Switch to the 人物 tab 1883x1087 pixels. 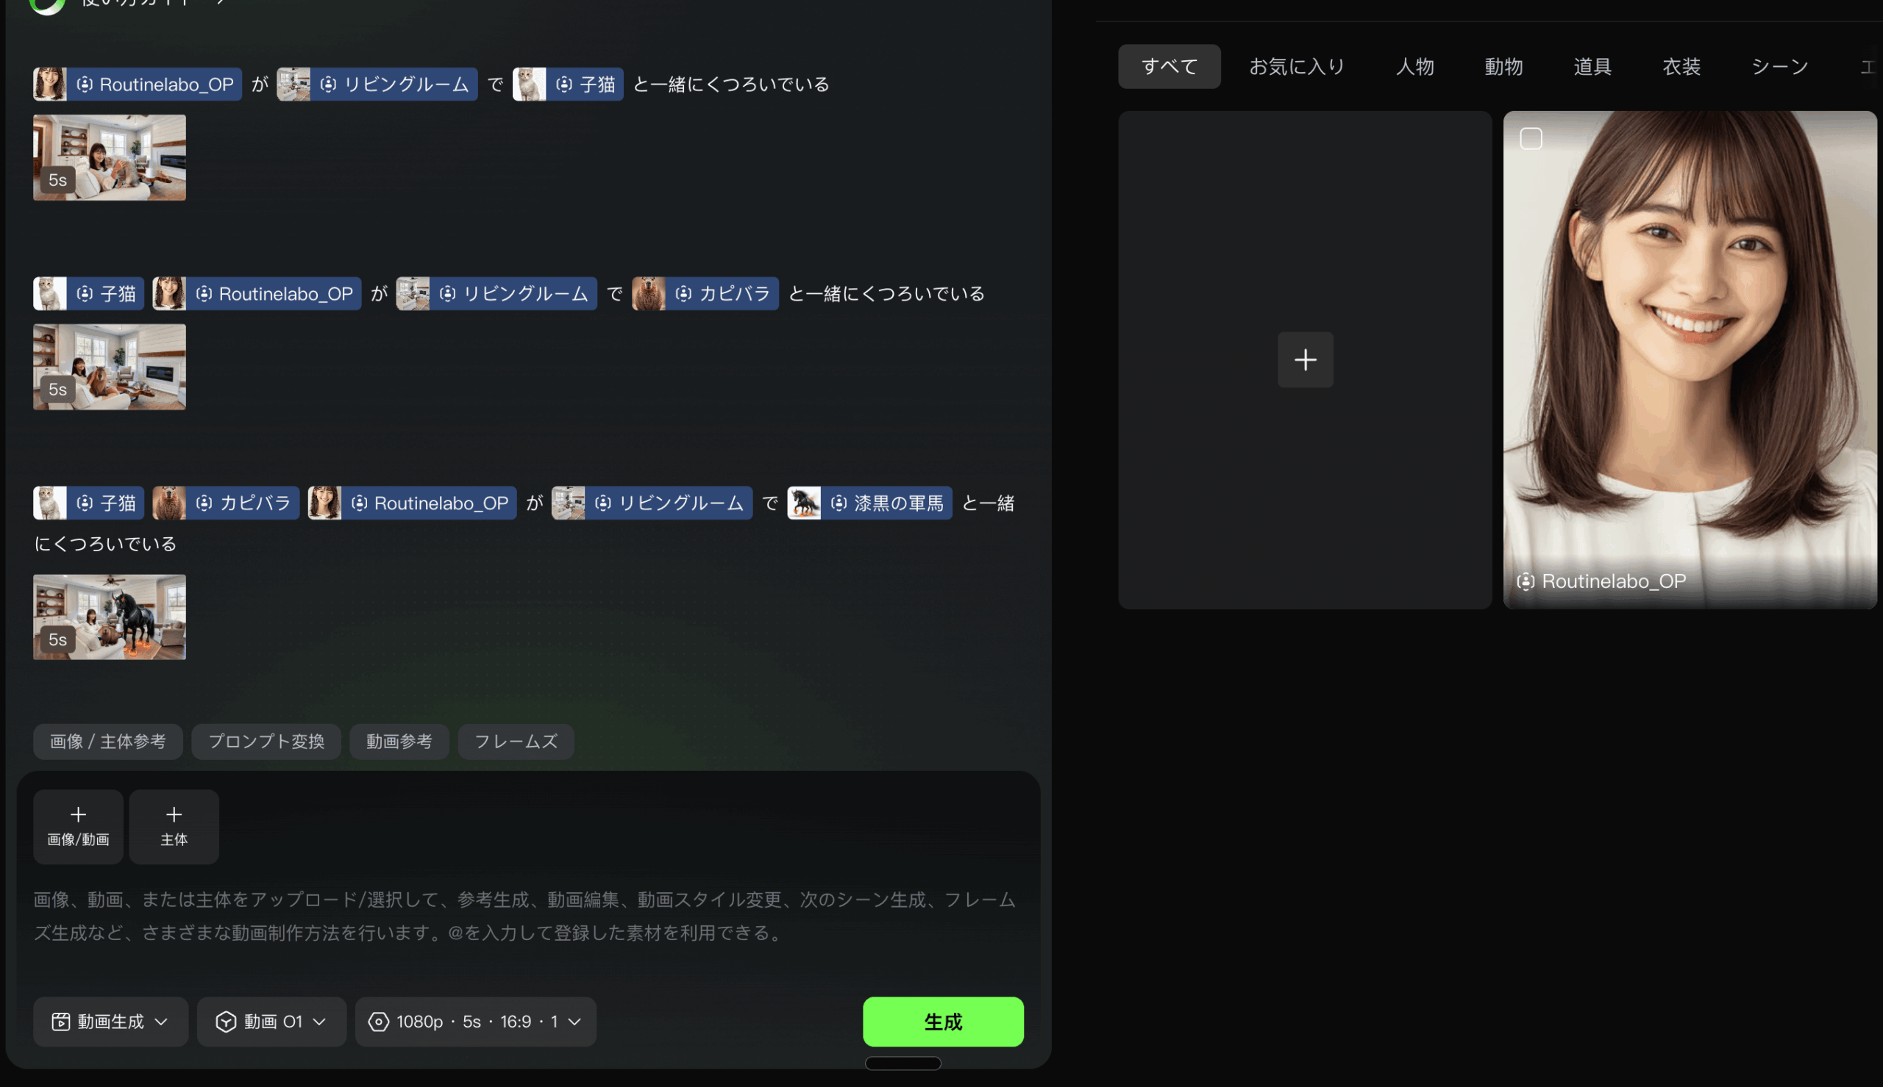coord(1414,66)
